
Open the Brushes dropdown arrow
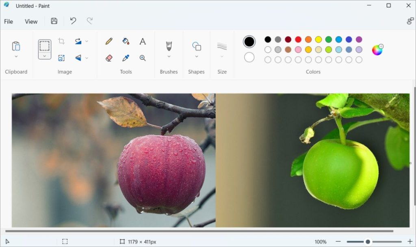pos(169,56)
